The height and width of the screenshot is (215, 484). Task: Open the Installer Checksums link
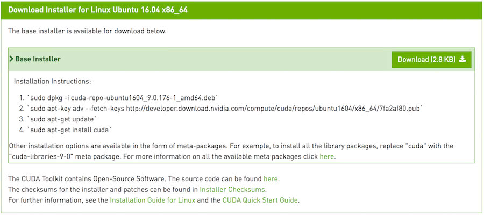pyautogui.click(x=232, y=189)
